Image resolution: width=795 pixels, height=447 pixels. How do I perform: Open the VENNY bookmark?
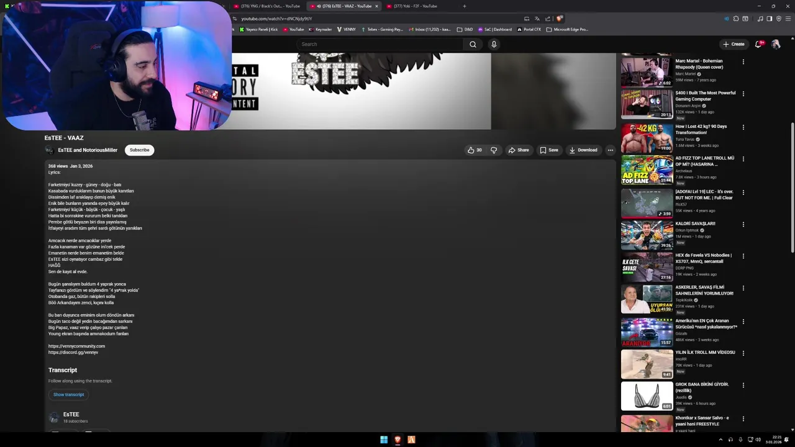click(347, 29)
